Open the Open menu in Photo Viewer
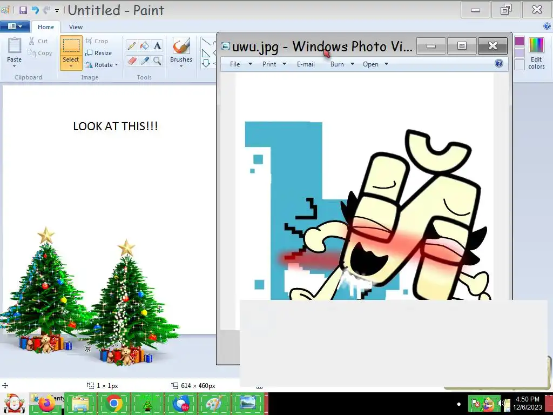This screenshot has height=415, width=553. 375,64
